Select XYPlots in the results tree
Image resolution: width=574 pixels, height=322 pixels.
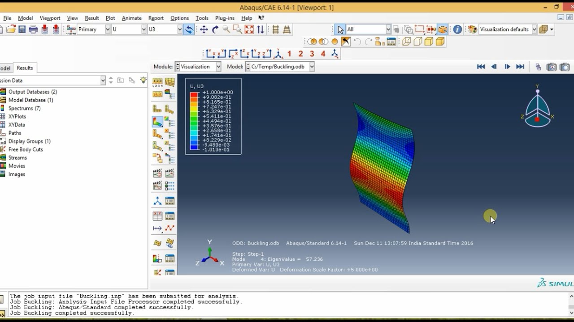[17, 117]
